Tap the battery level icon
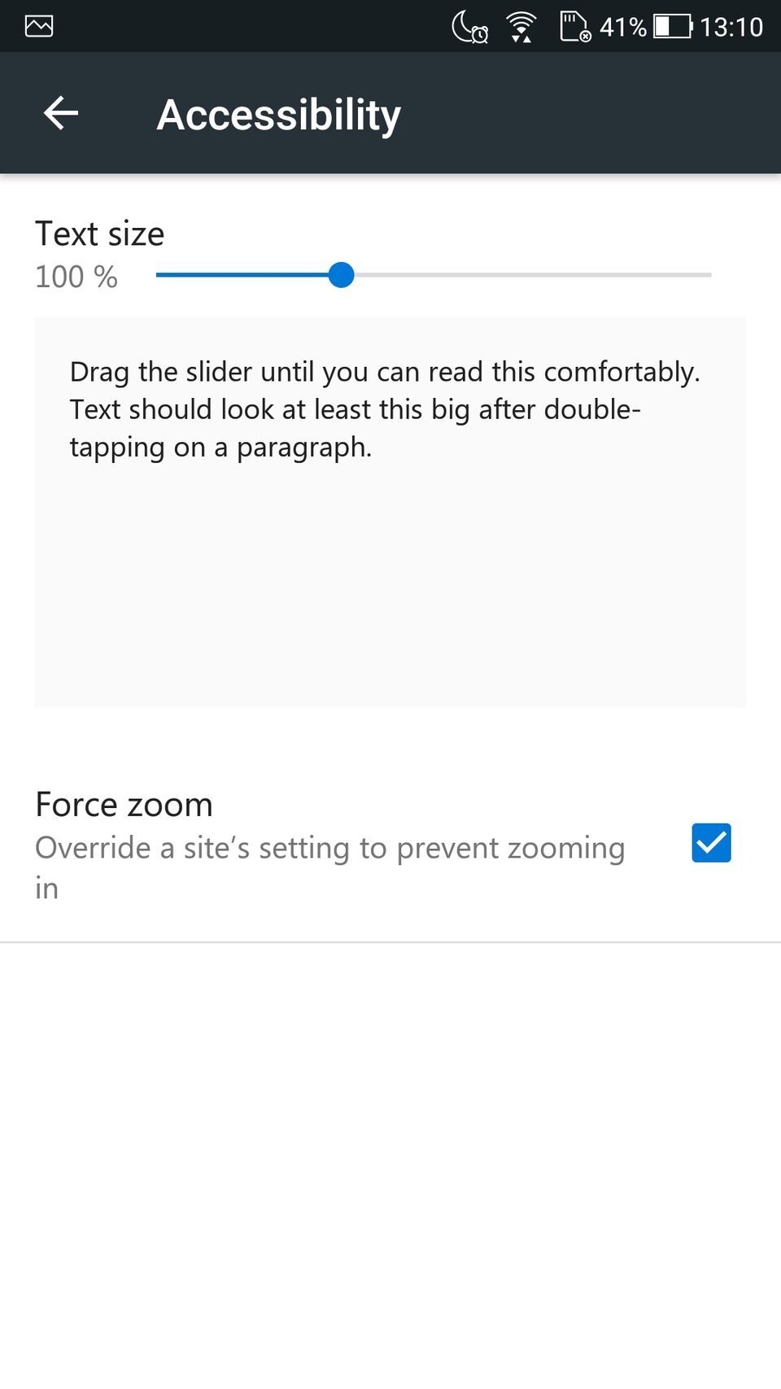This screenshot has height=1389, width=781. [672, 25]
